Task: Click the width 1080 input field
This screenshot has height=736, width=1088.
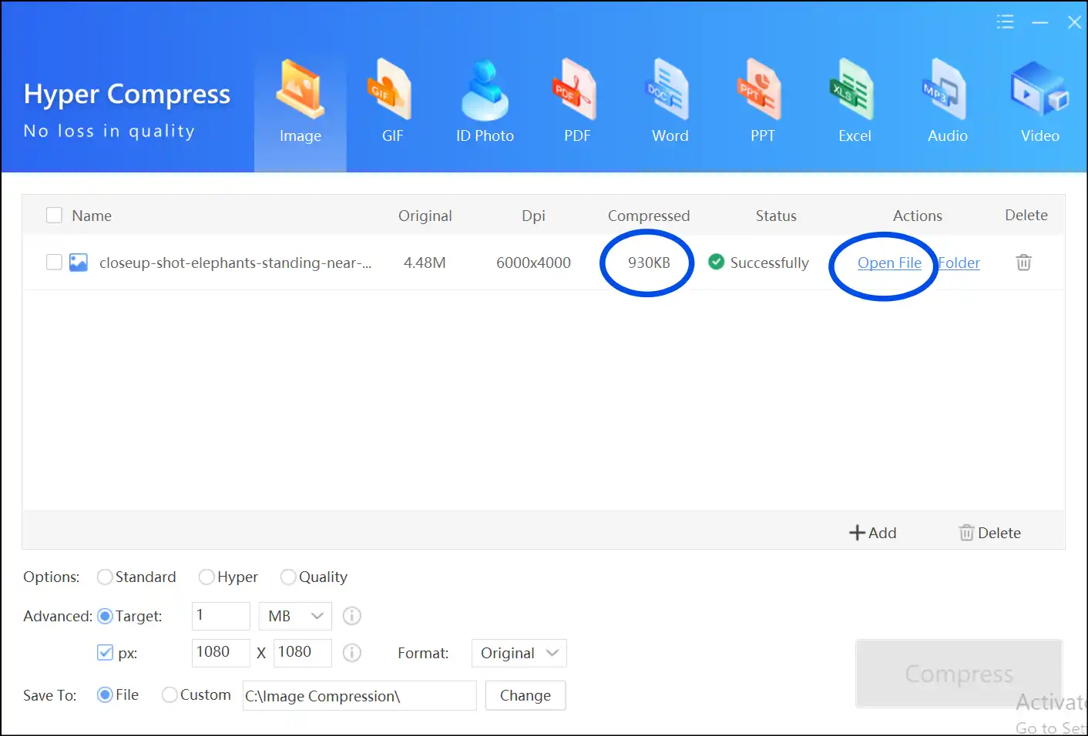Action: [x=221, y=653]
